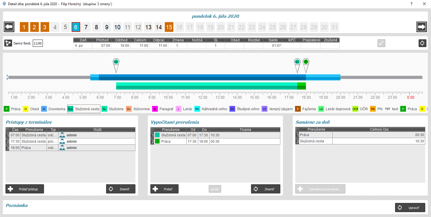Choose the TST test legend item

click(x=391, y=109)
